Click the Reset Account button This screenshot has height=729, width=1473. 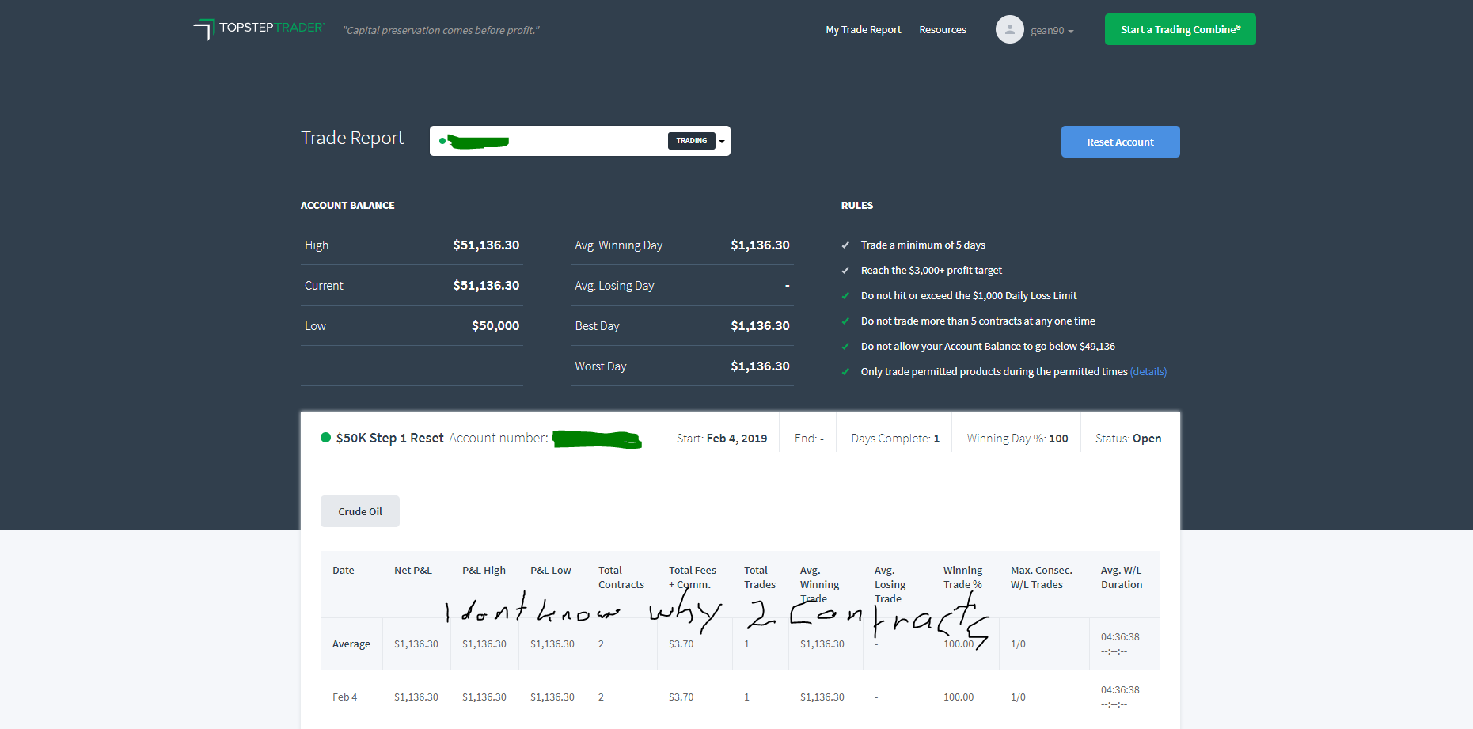point(1120,142)
